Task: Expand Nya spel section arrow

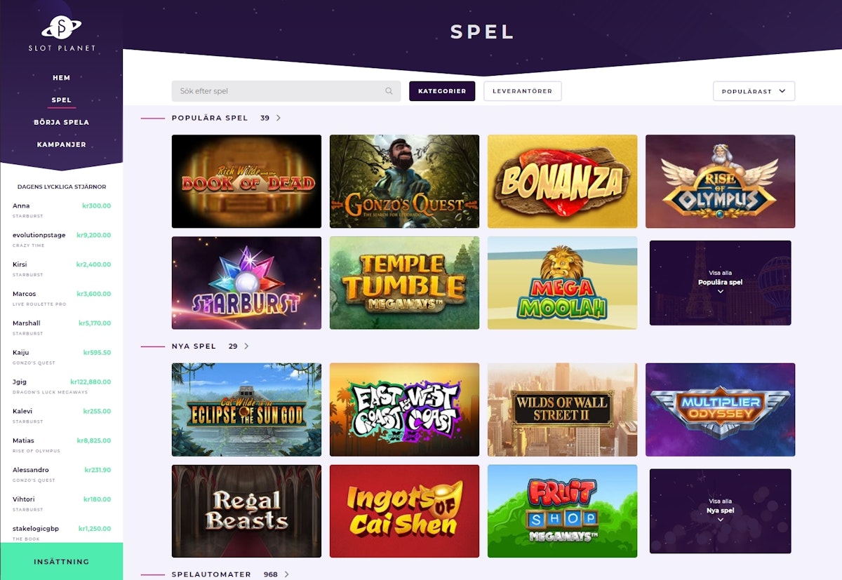Action: click(x=246, y=346)
